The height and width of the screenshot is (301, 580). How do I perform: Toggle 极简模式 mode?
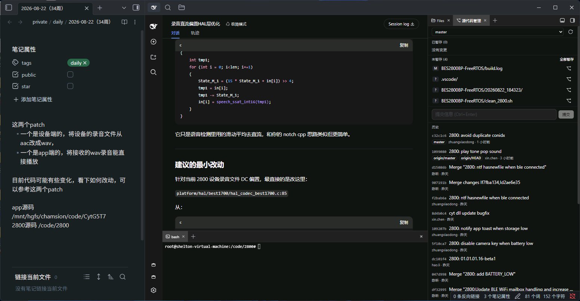click(236, 24)
